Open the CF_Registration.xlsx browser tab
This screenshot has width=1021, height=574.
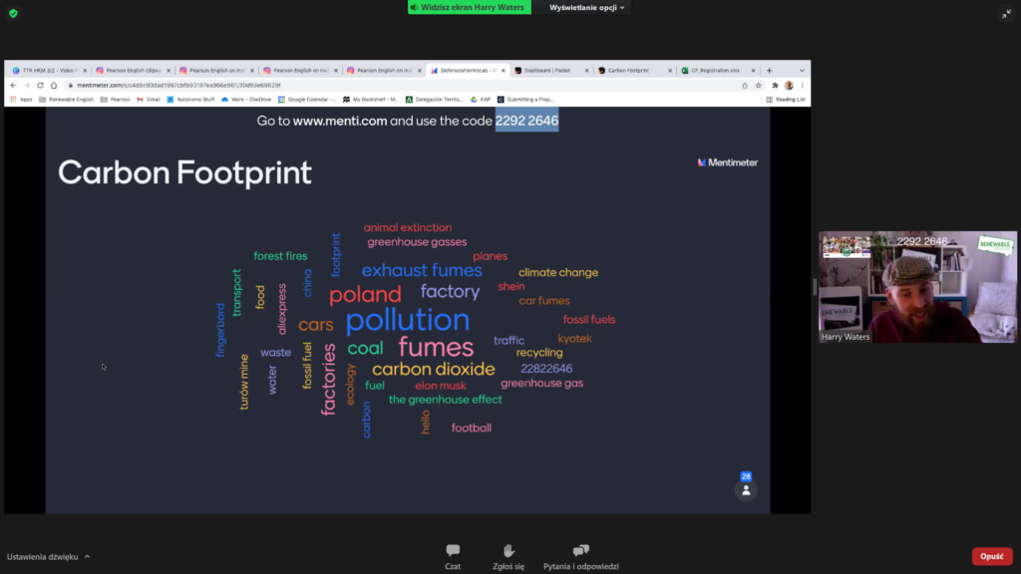point(713,71)
